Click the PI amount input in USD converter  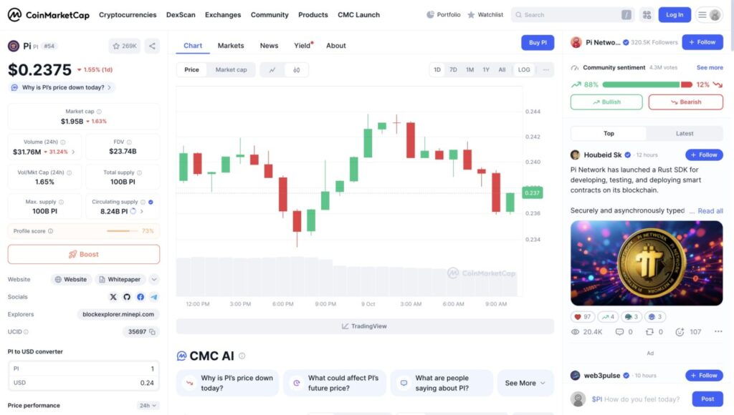[x=129, y=366]
